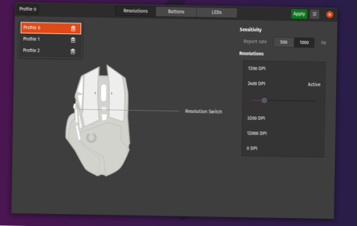357x226 pixels.
Task: Click the Resolutions section heading
Action: (x=251, y=53)
